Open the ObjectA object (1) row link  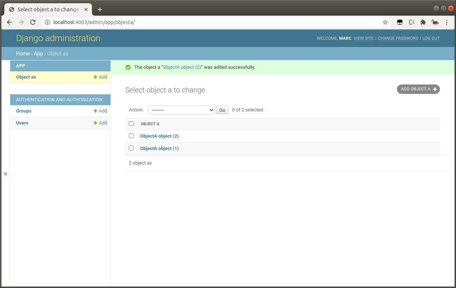(x=159, y=149)
